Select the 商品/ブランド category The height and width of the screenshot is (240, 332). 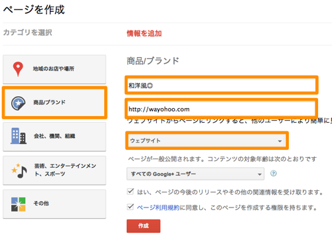pyautogui.click(x=54, y=103)
